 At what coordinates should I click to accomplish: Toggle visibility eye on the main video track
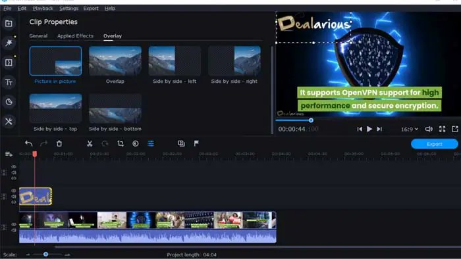pos(14,224)
